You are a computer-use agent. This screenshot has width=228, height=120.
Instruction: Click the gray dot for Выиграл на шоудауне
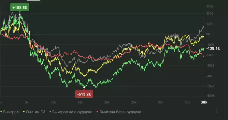tap(50, 112)
